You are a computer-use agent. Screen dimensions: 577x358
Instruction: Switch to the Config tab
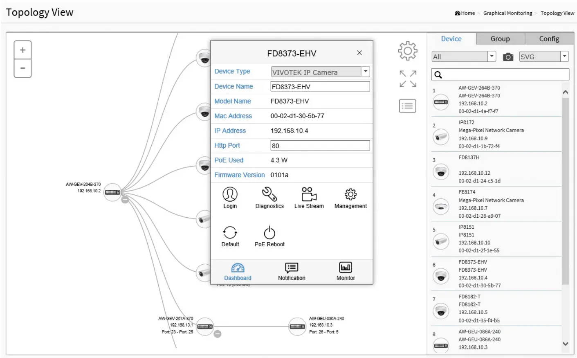549,39
